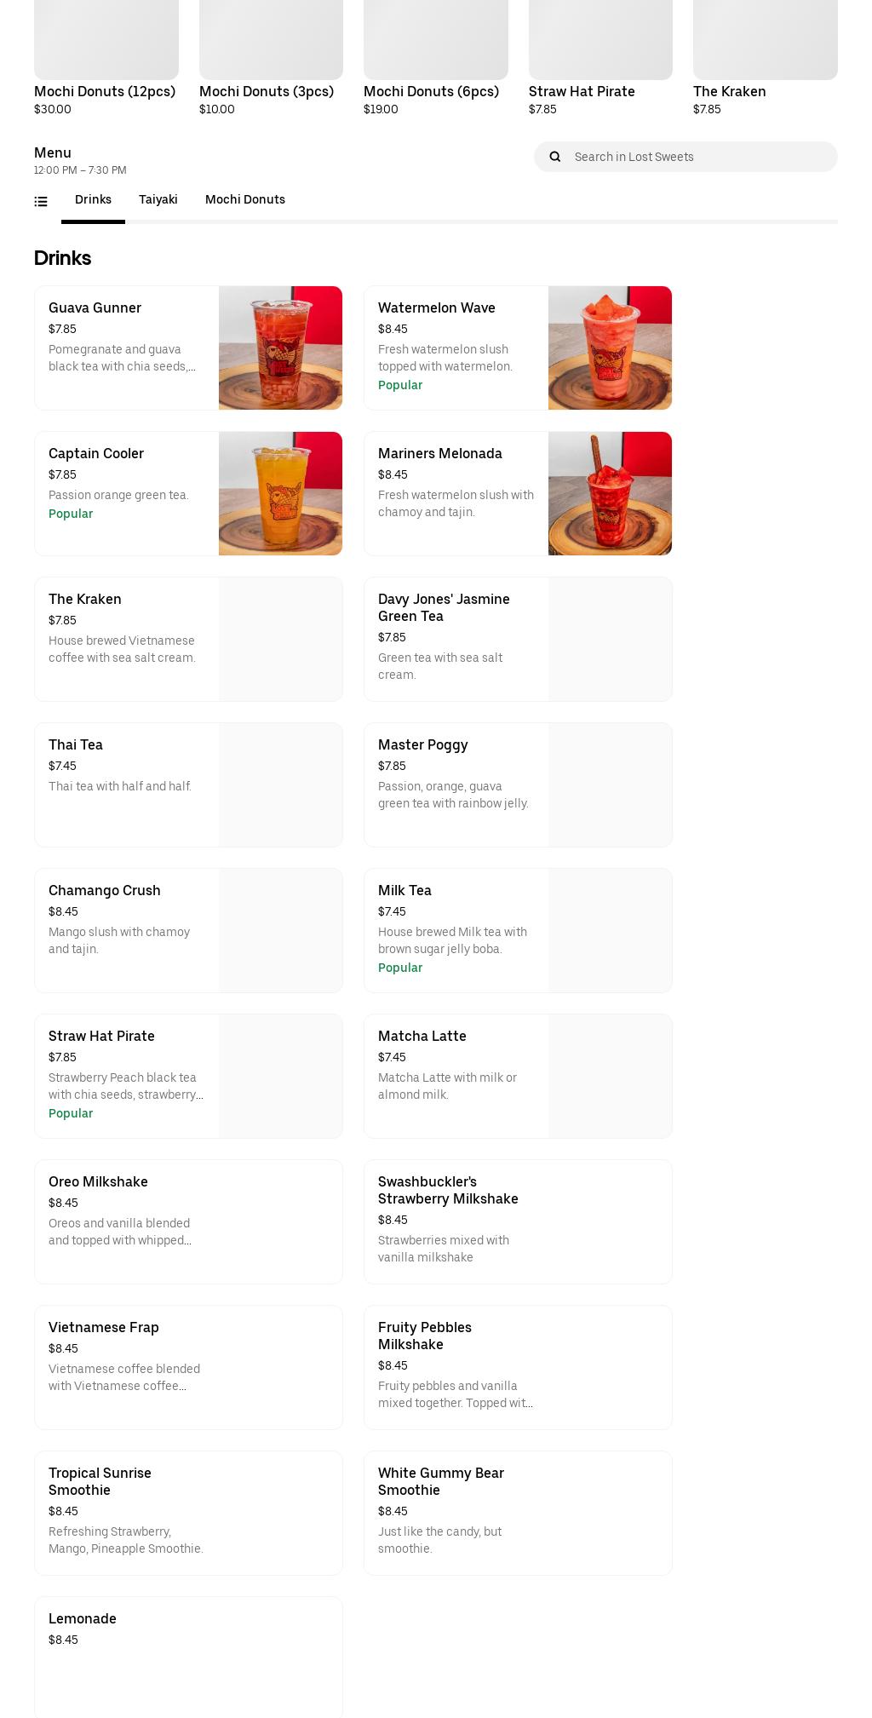Click the Captain Cooler drink image
Viewport: 872px width, 1718px height.
tap(280, 493)
